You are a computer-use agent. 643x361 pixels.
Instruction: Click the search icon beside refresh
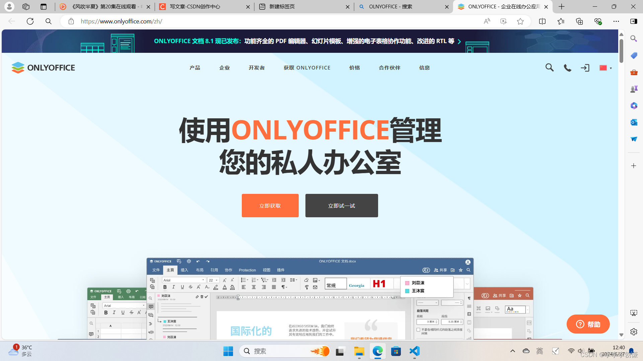pyautogui.click(x=49, y=21)
